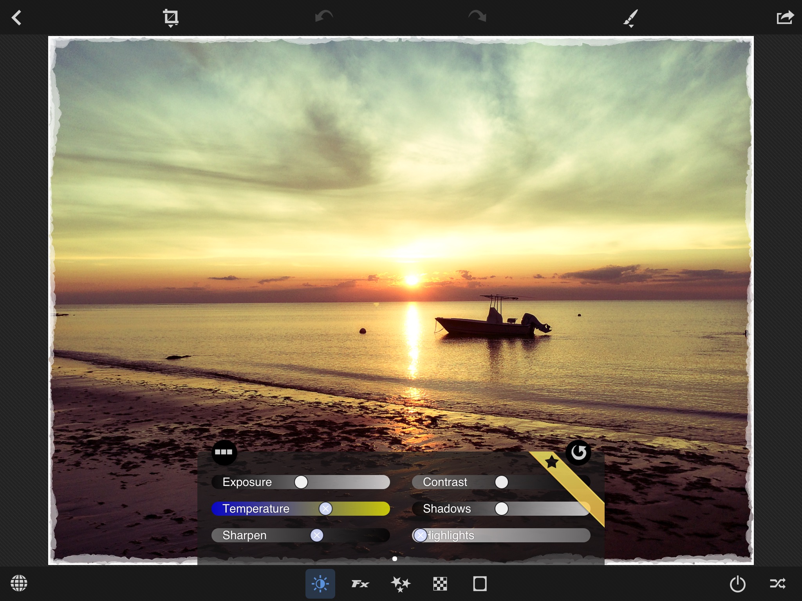Tap the shuffle randomize icon
This screenshot has width=802, height=601.
[x=777, y=583]
